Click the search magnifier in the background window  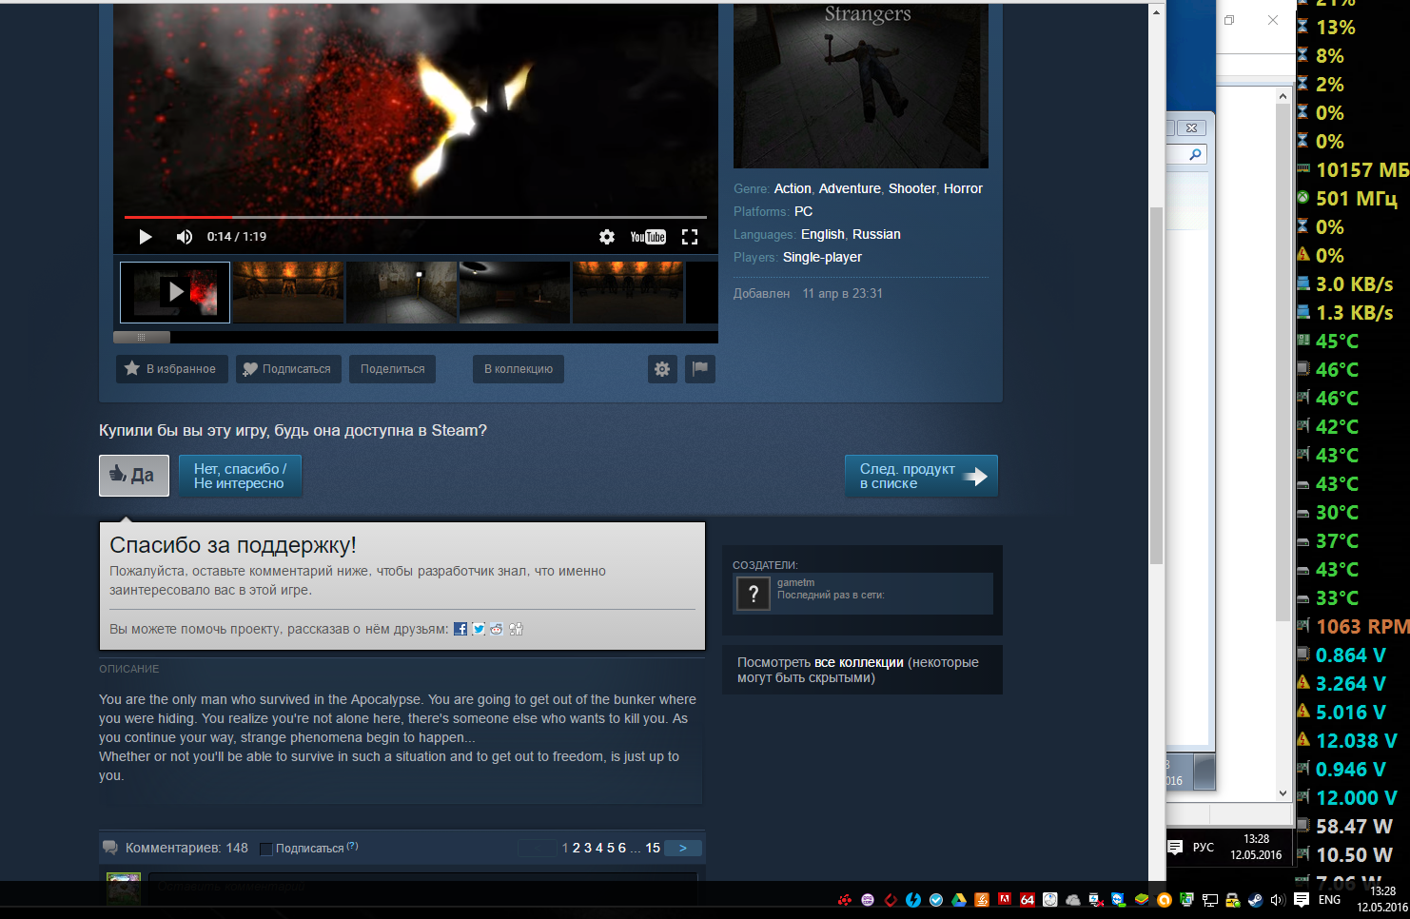1195,154
